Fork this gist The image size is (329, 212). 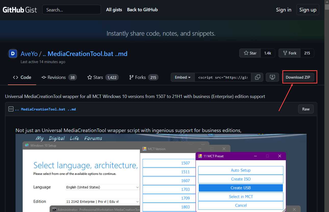coord(289,53)
